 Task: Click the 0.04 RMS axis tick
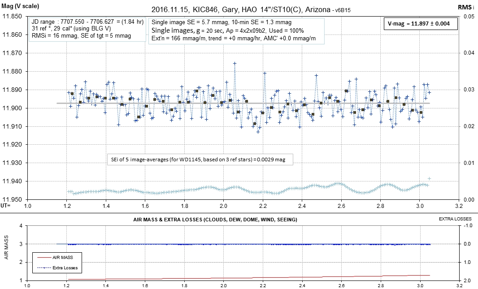click(469, 53)
